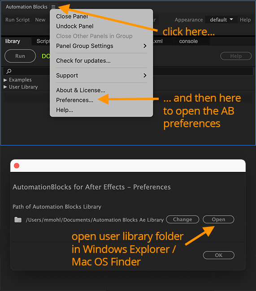Click Run Script in the toolbar
Viewport: 256px width, 291px height.
[17, 20]
